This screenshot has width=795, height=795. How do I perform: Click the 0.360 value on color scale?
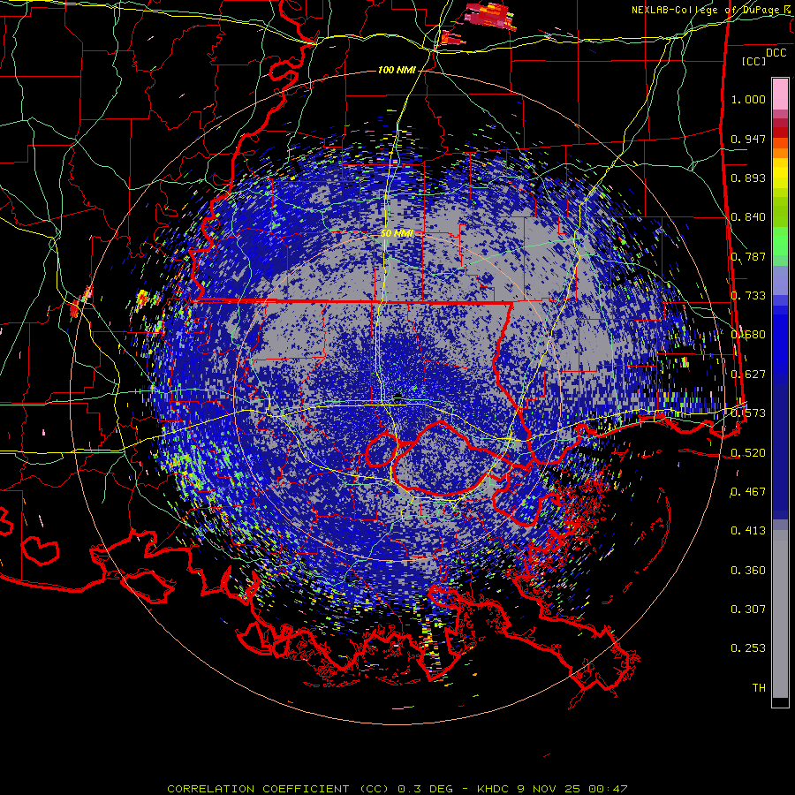click(x=748, y=571)
